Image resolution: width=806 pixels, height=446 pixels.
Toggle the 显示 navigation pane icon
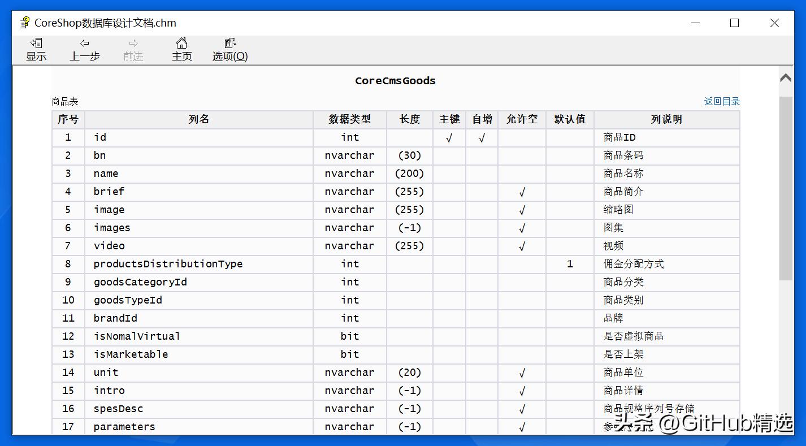[36, 49]
